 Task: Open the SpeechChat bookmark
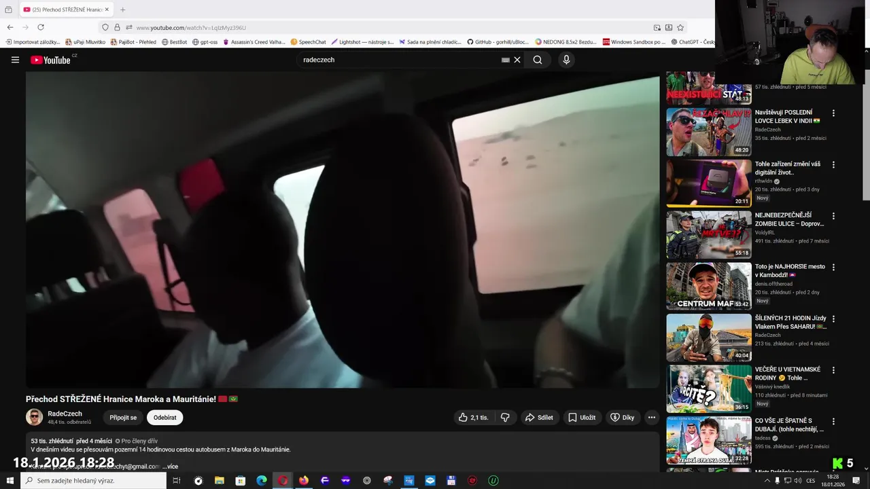[x=308, y=41]
